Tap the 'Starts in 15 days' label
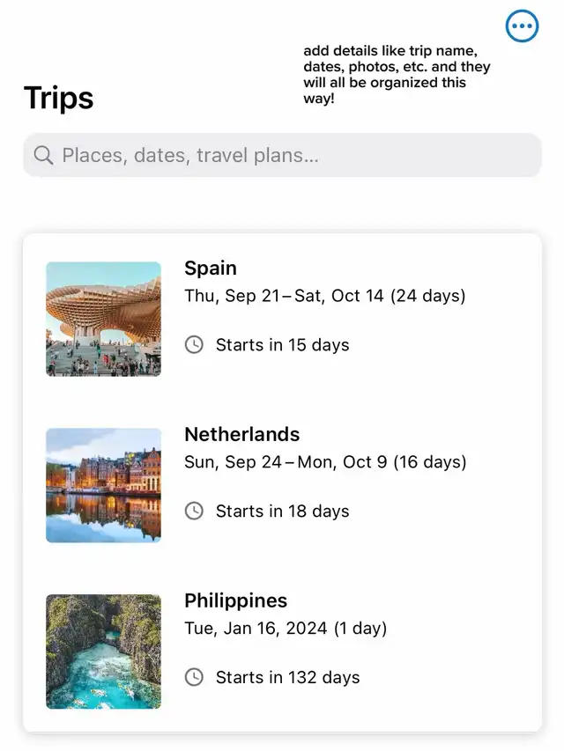 click(x=282, y=344)
